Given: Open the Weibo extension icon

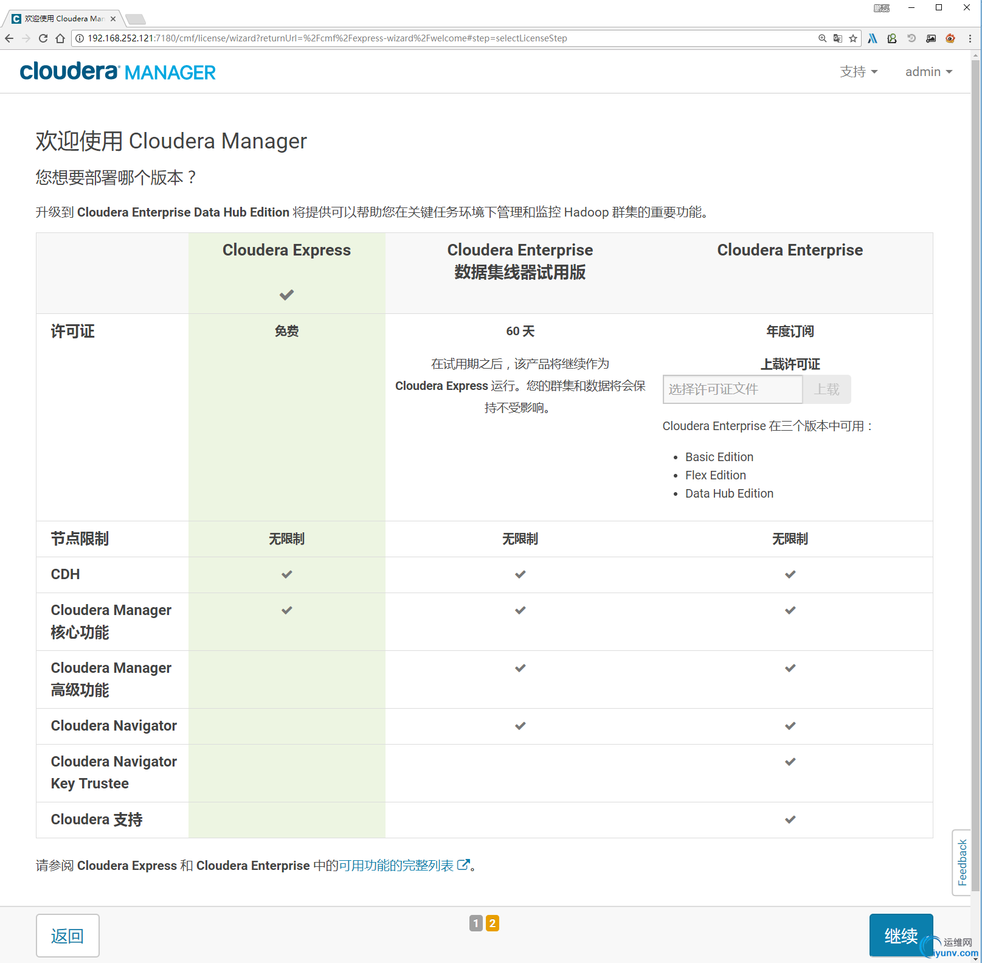Looking at the screenshot, I should tap(950, 38).
